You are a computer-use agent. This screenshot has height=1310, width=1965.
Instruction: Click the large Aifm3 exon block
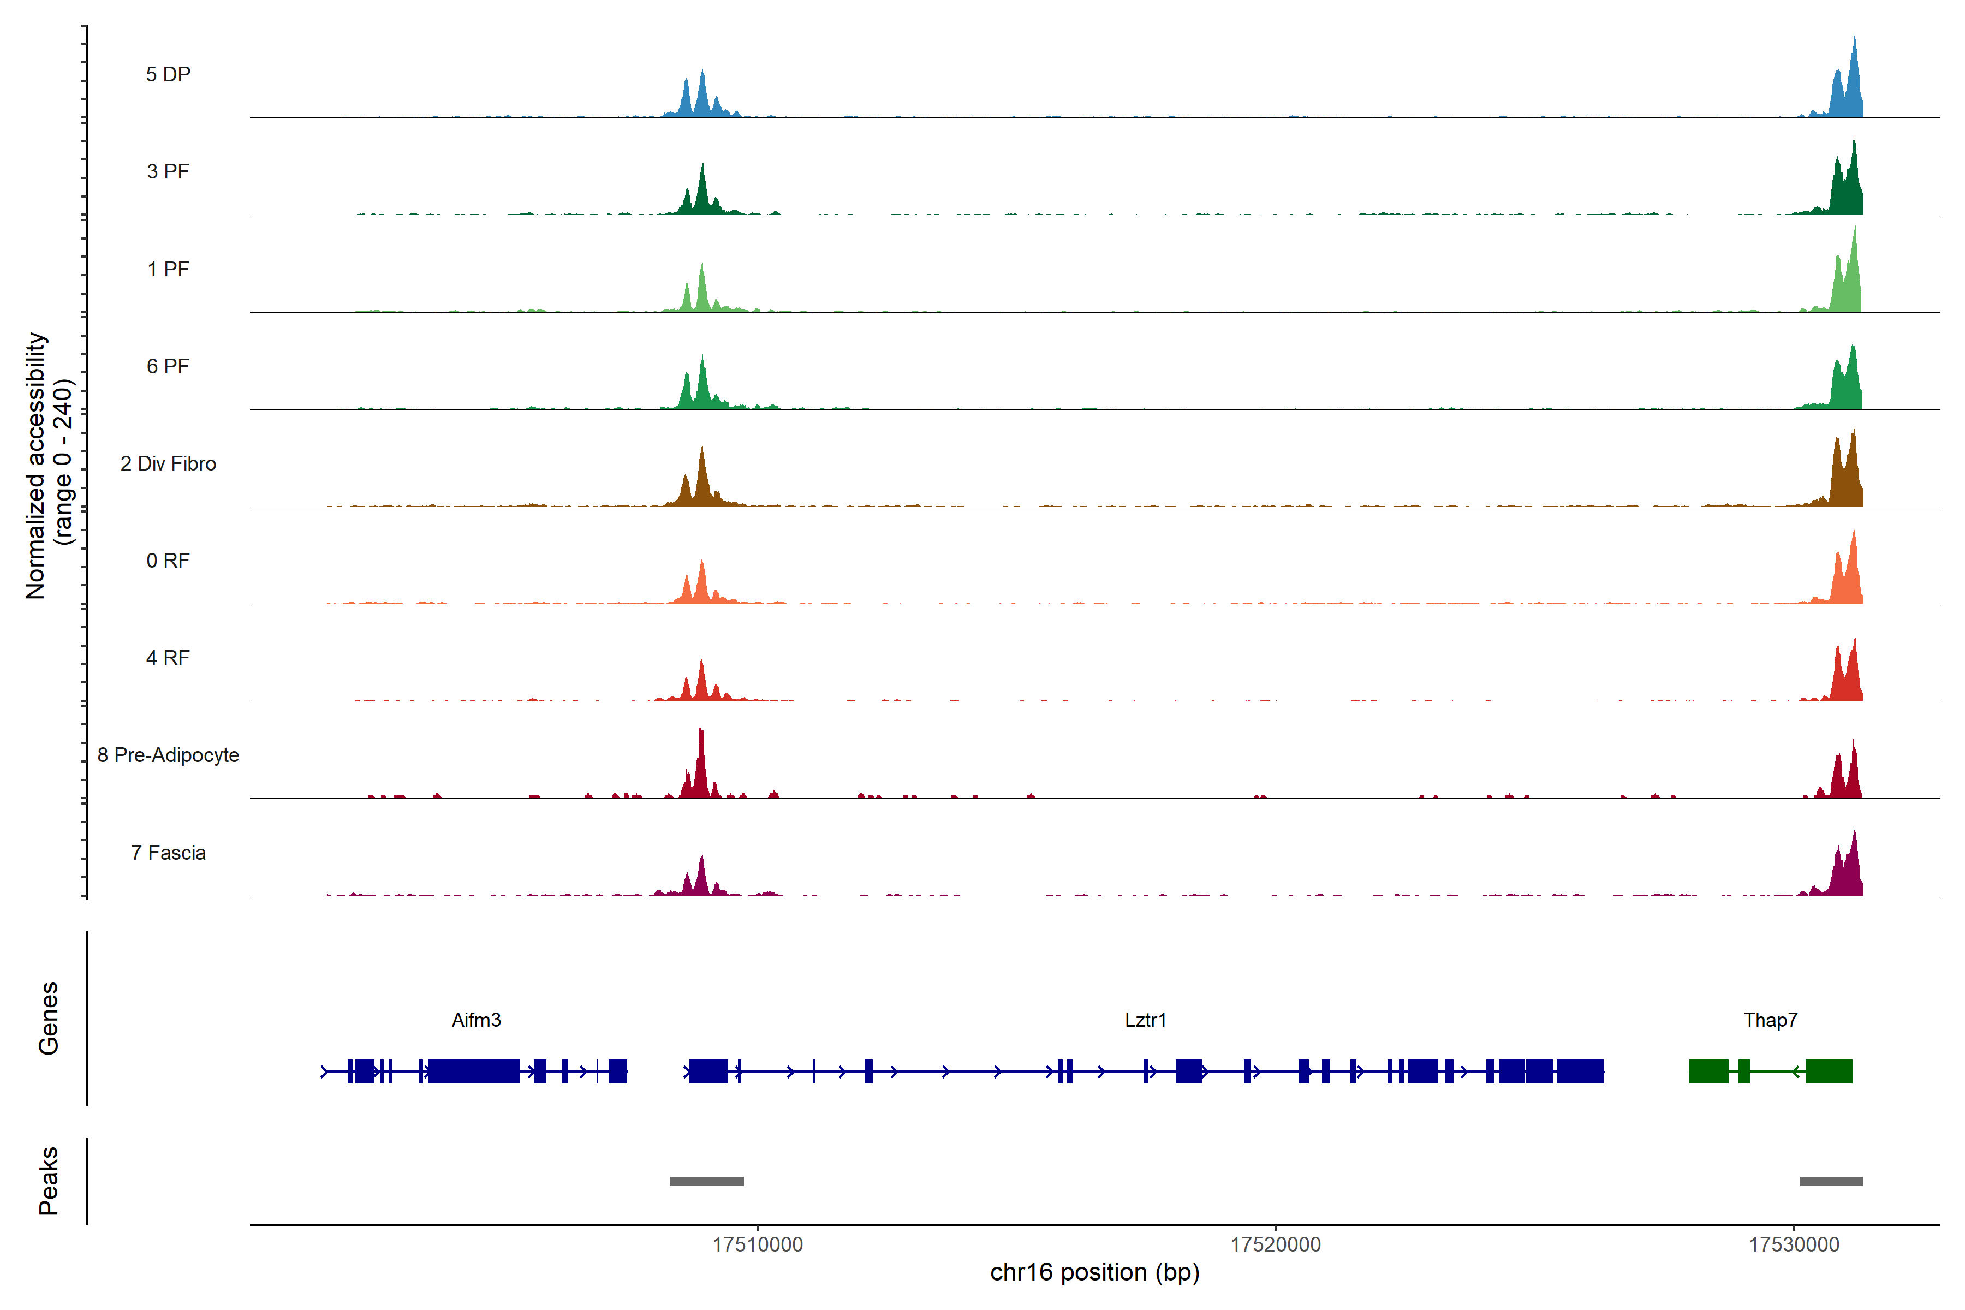pos(473,1071)
